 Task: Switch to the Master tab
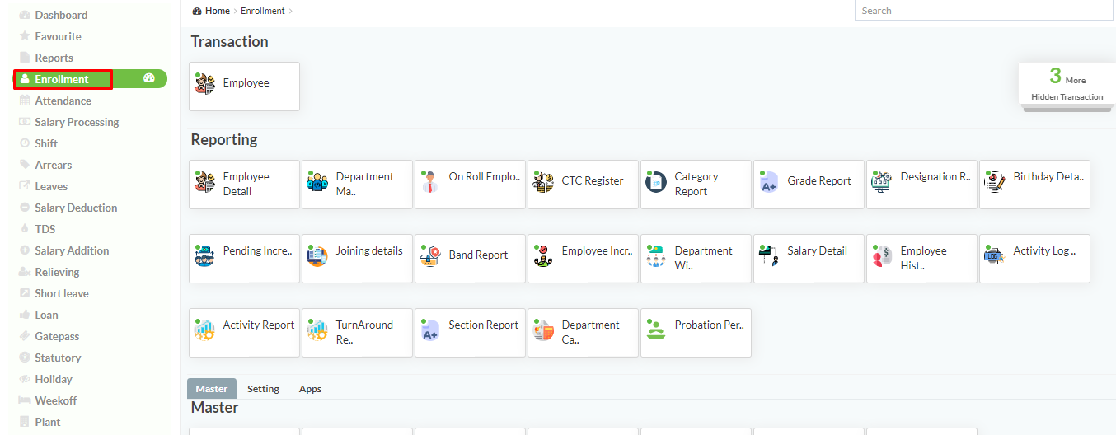tap(212, 389)
